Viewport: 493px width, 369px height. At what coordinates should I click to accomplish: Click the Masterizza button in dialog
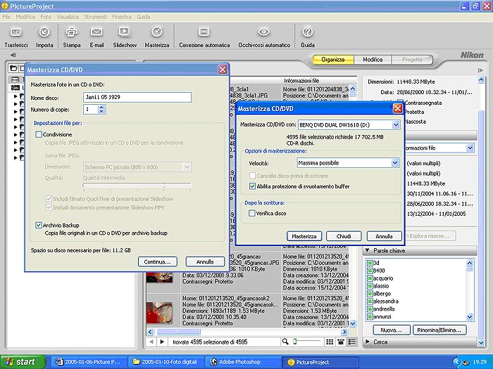(x=304, y=236)
